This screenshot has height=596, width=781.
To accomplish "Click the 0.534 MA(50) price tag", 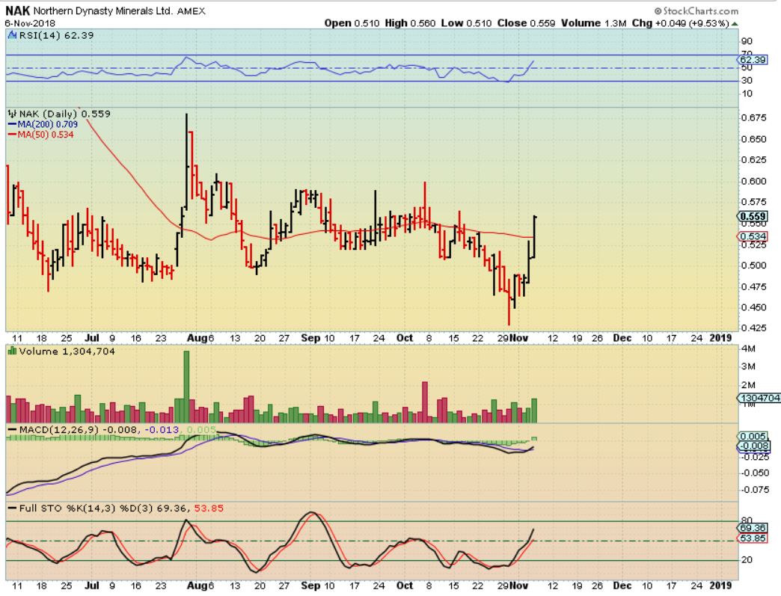I will point(753,236).
